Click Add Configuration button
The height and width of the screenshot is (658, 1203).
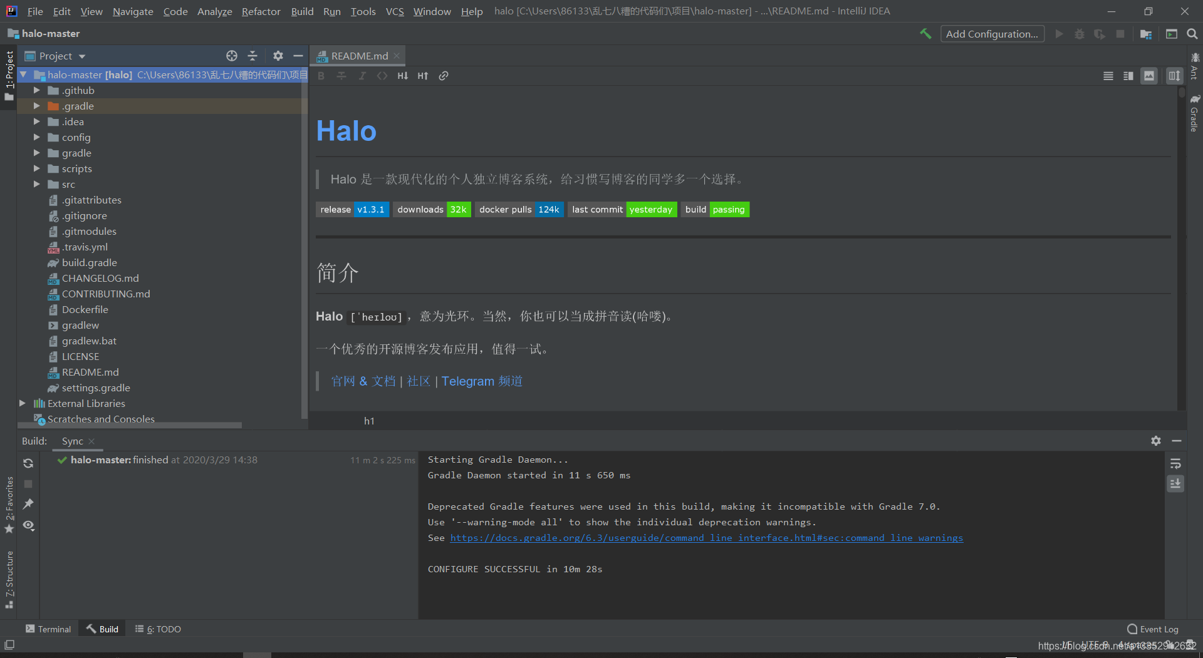pyautogui.click(x=992, y=34)
